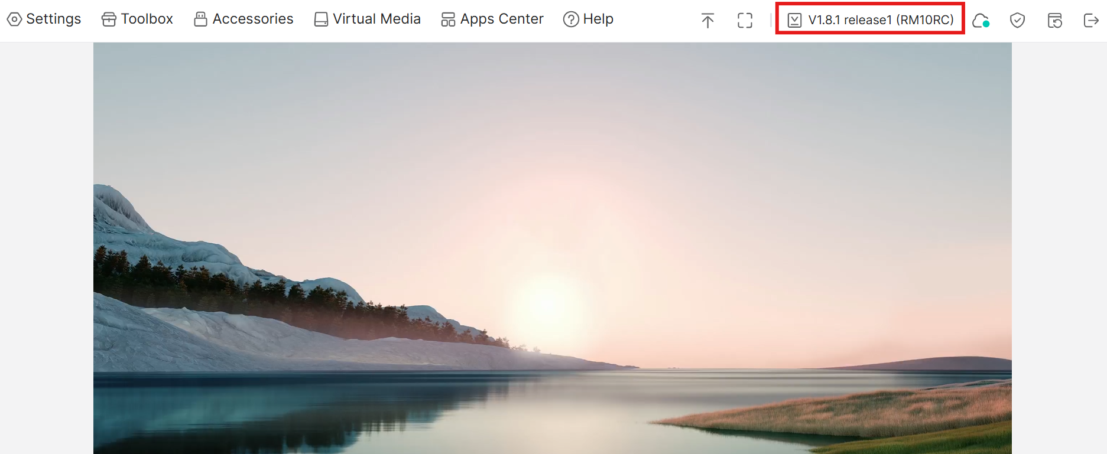Click the Virtual Media drive icon

pyautogui.click(x=321, y=19)
